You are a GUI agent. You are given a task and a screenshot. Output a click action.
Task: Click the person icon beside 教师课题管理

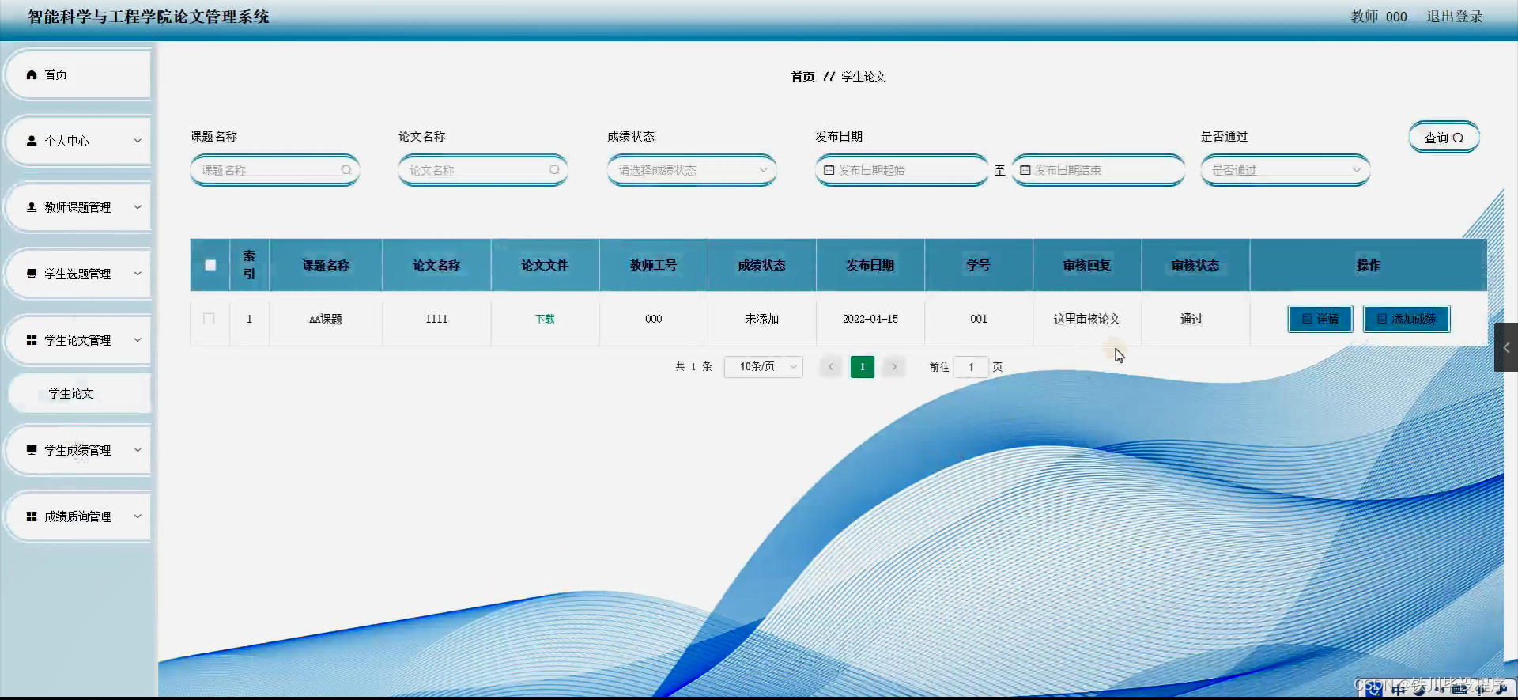point(32,207)
